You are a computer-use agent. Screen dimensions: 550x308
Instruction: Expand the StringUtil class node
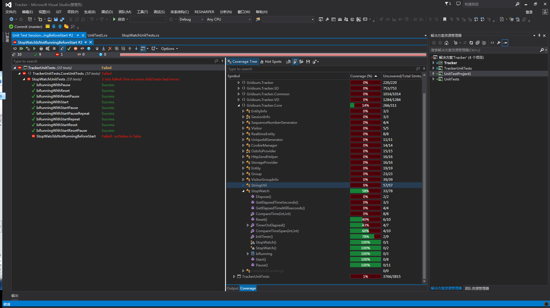pyautogui.click(x=243, y=185)
